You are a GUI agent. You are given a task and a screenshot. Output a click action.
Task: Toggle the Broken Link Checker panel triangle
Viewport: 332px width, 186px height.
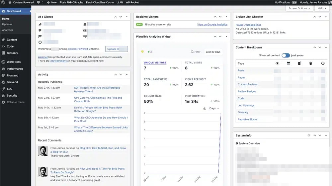pos(326,17)
